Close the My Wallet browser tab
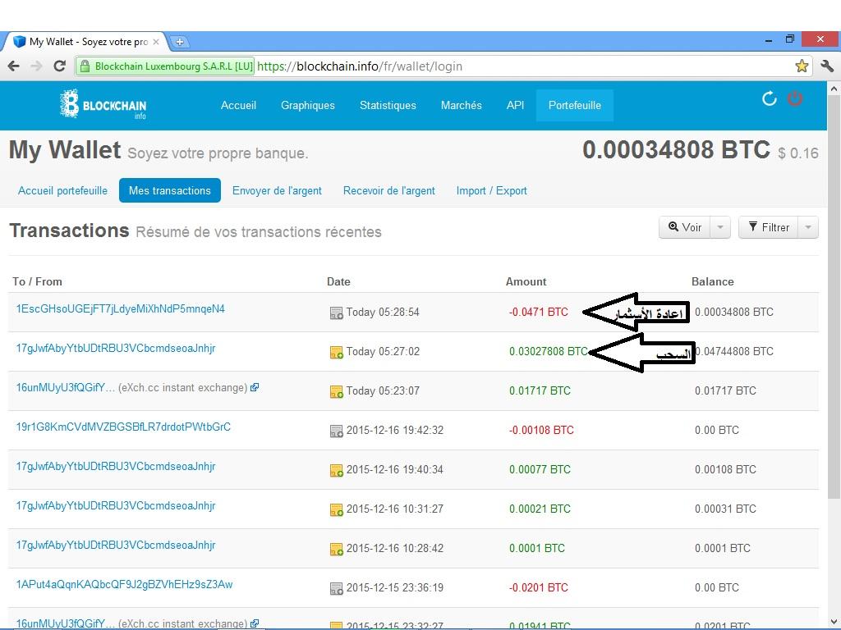The width and height of the screenshot is (841, 630). [156, 42]
